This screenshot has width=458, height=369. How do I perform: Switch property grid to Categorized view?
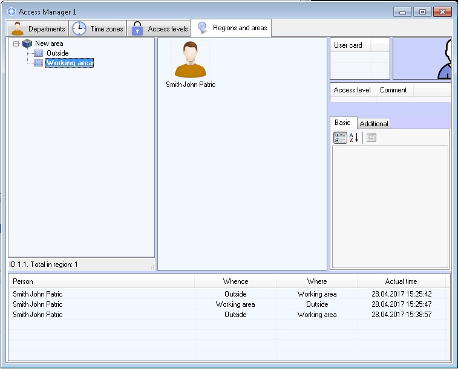(340, 138)
